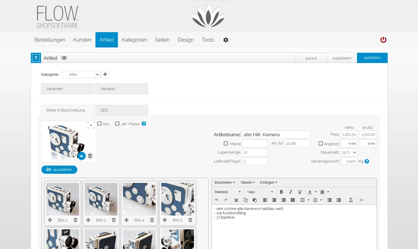Open the Varianten tab
418x249 pixels.
pos(67,89)
